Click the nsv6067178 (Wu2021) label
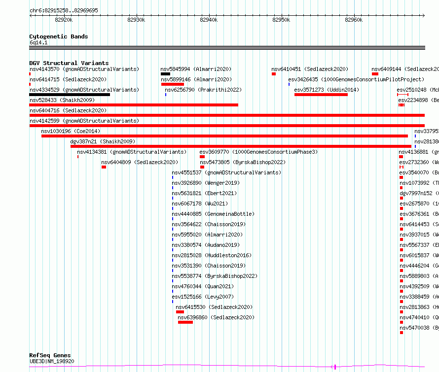This screenshot has width=439, height=372. (200, 203)
